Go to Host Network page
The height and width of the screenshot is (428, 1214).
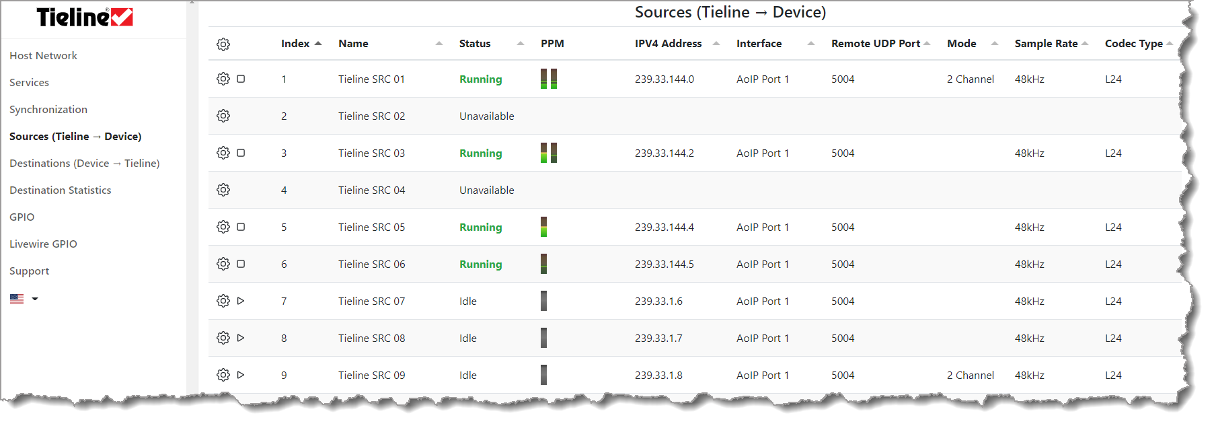pos(43,56)
